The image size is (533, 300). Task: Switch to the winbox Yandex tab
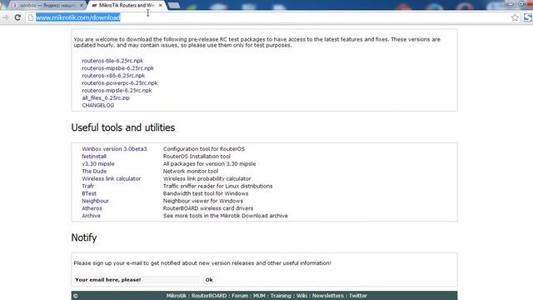pyautogui.click(x=47, y=6)
